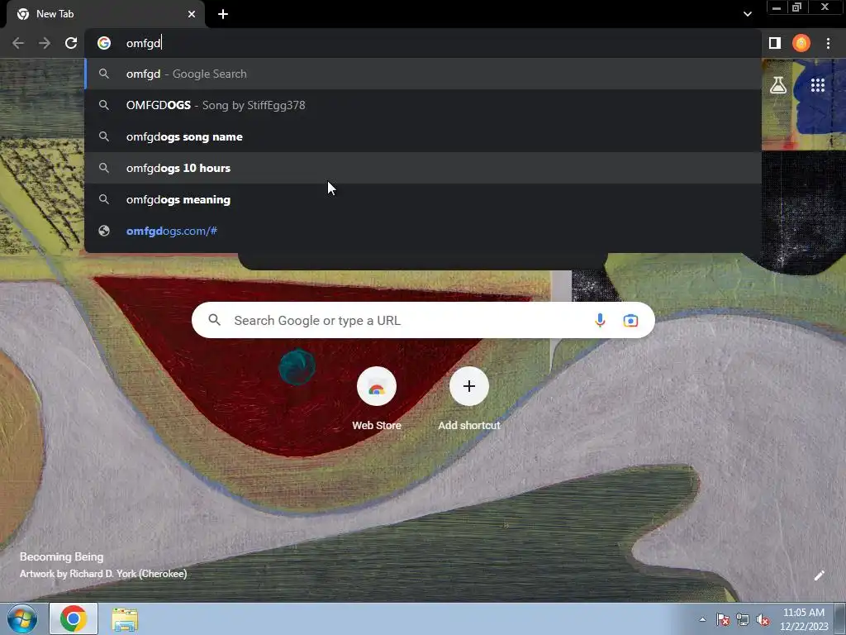Open the Google apps grid
The width and height of the screenshot is (846, 635).
(818, 85)
